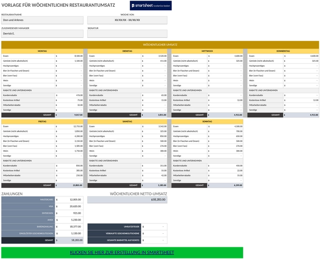Click Freitag Kostenlose Artikel value 385.00
The width and height of the screenshot is (320, 259).
(69, 171)
